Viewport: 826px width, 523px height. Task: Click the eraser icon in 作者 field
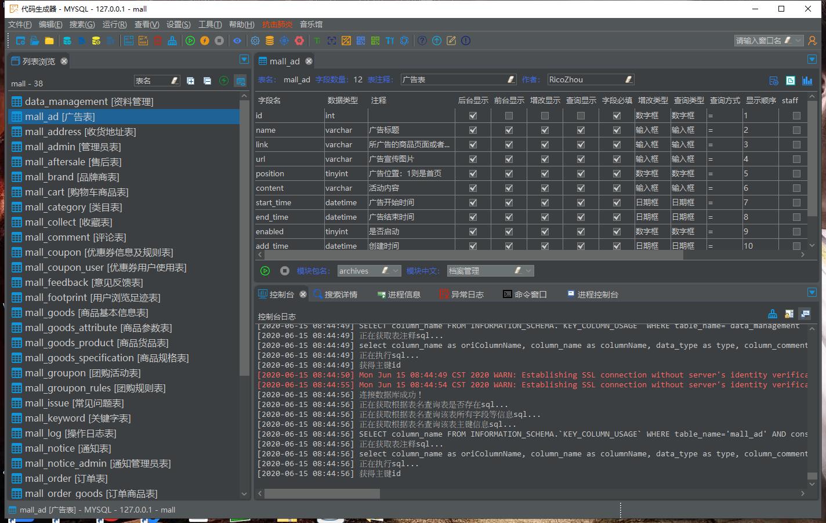click(629, 79)
